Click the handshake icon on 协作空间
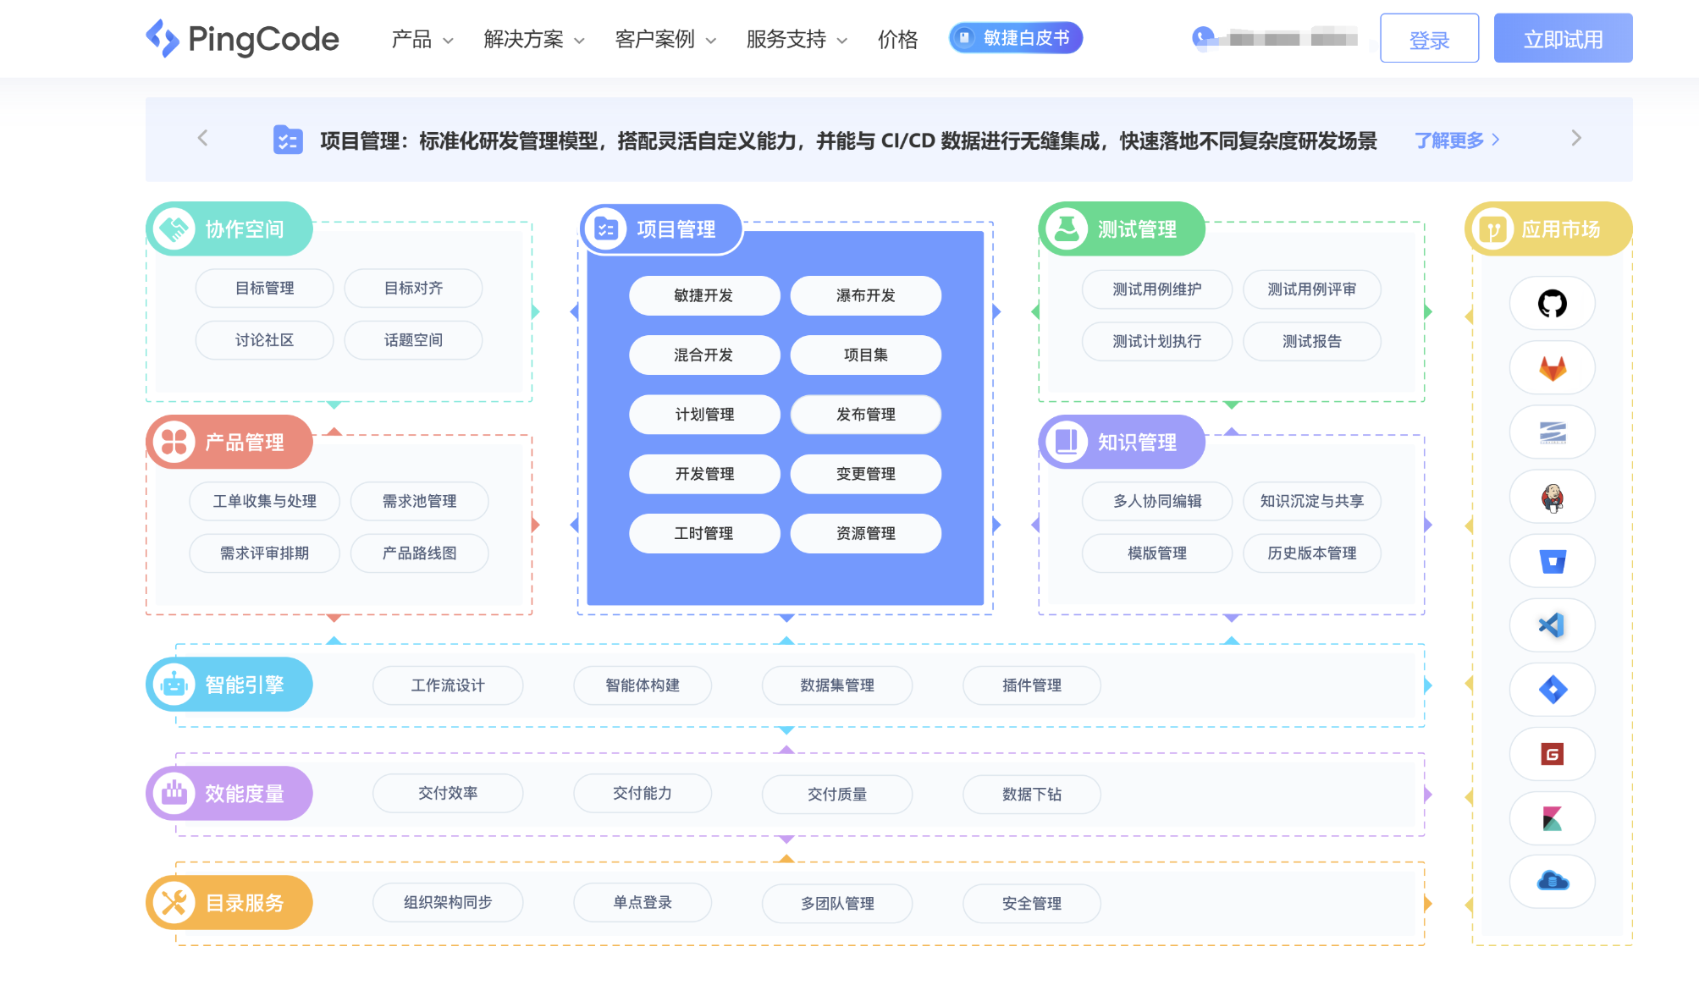Viewport: 1699px width, 985px height. tap(175, 228)
